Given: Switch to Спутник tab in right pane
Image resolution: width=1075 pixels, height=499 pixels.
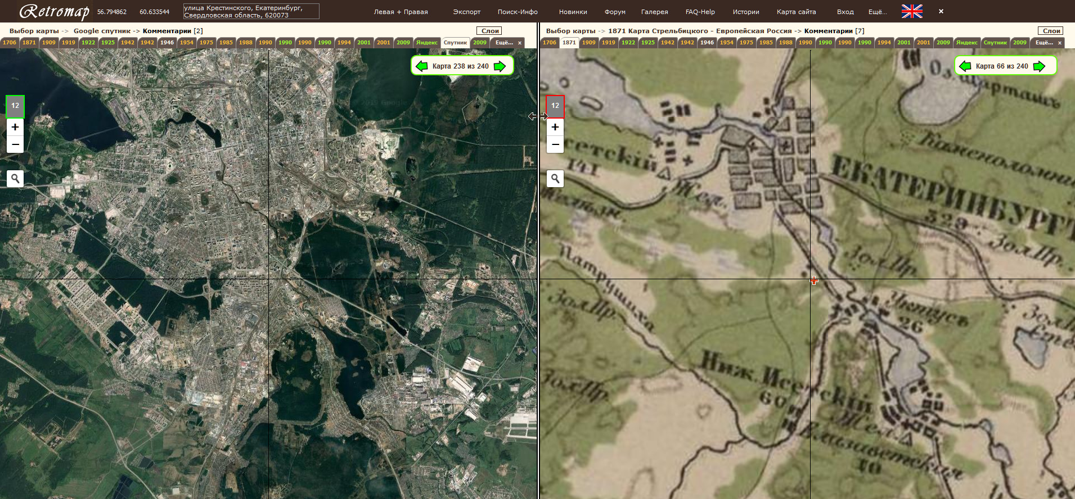Looking at the screenshot, I should click(995, 43).
